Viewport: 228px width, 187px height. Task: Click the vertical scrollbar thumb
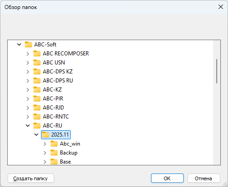click(x=217, y=71)
